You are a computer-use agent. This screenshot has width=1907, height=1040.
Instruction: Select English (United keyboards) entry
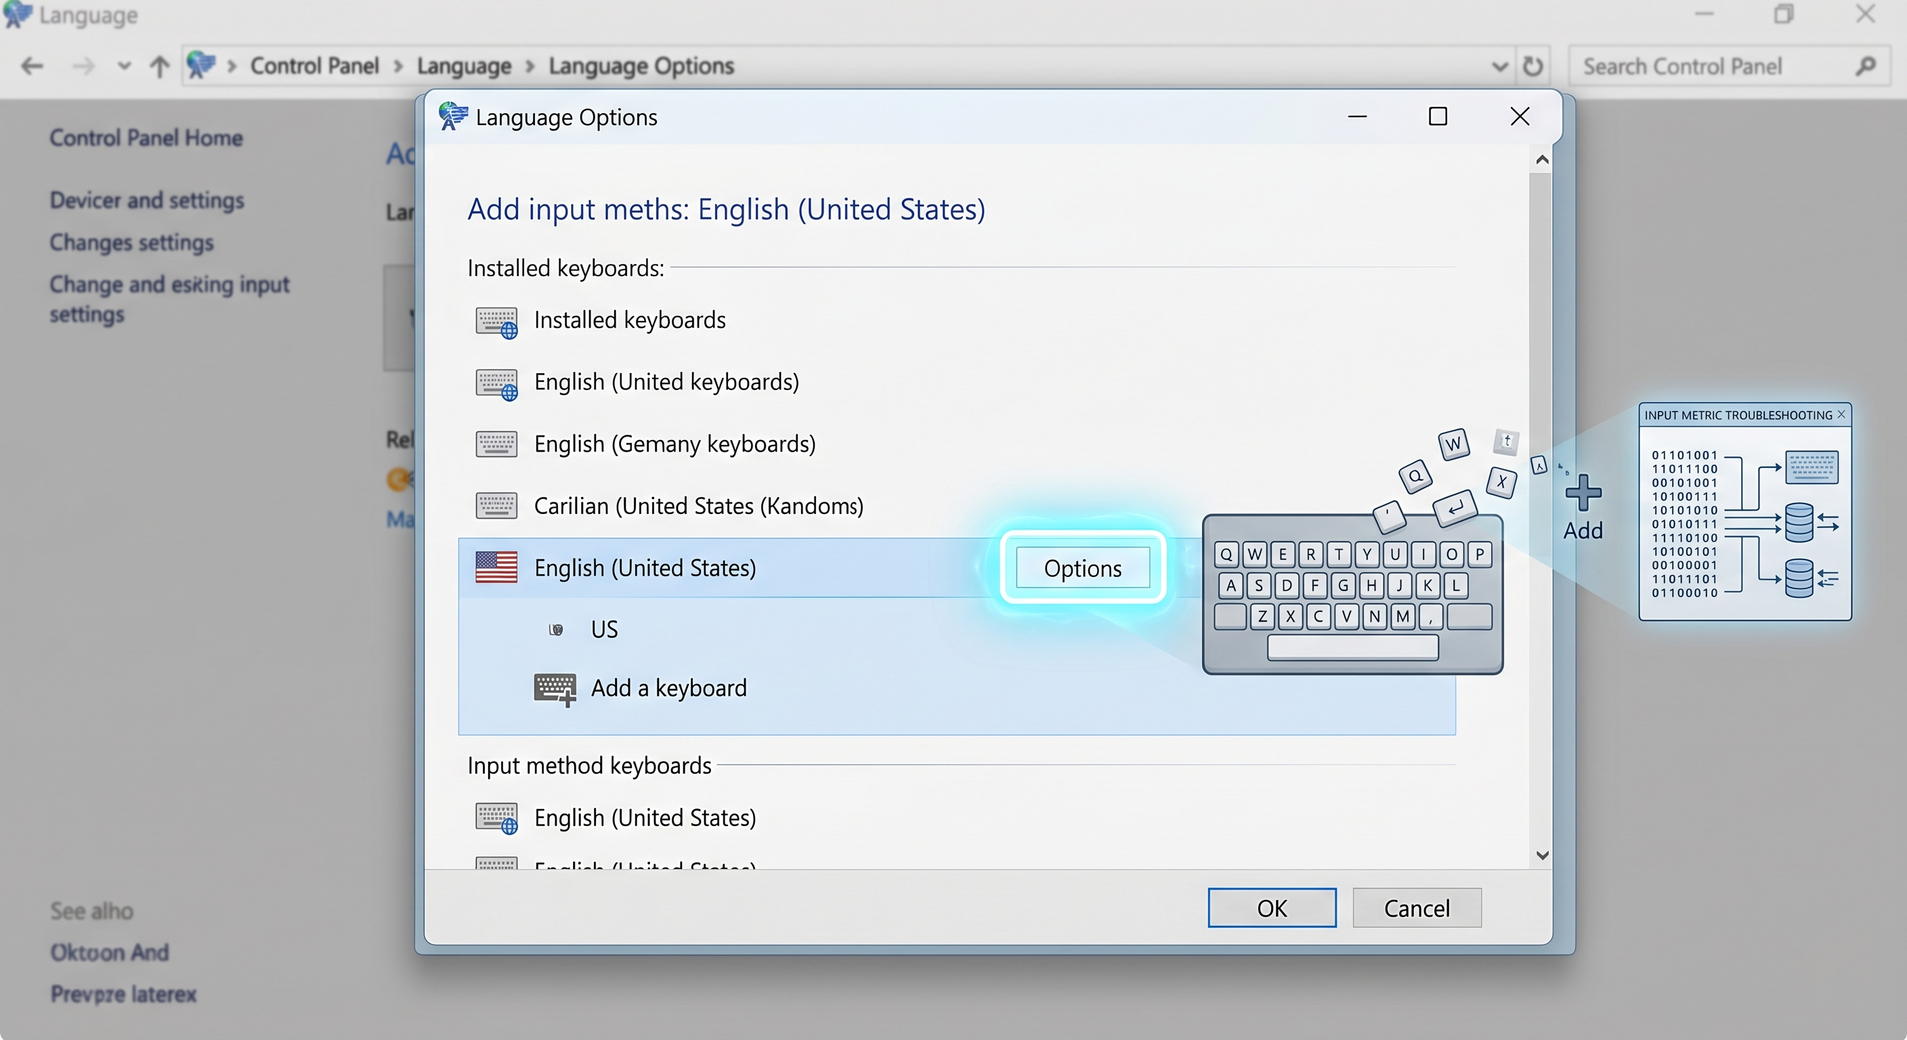tap(666, 381)
